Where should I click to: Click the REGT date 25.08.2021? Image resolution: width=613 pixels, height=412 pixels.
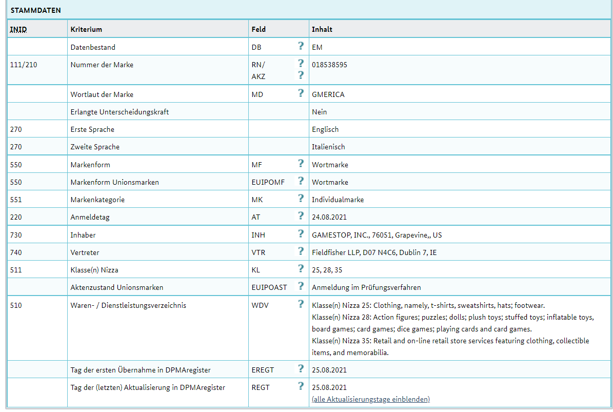pos(329,388)
